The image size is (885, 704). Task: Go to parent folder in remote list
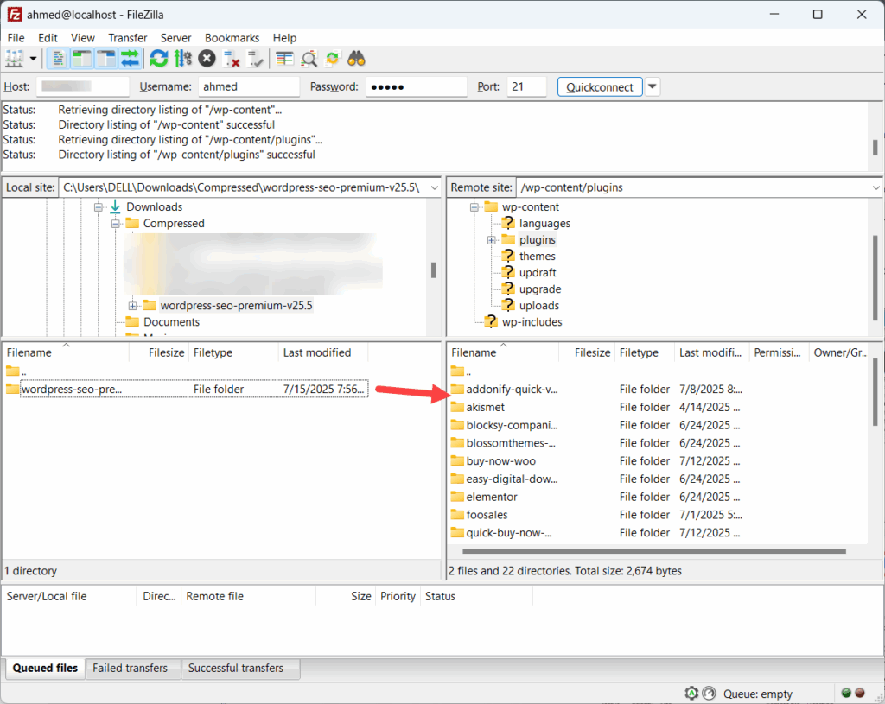pos(462,371)
